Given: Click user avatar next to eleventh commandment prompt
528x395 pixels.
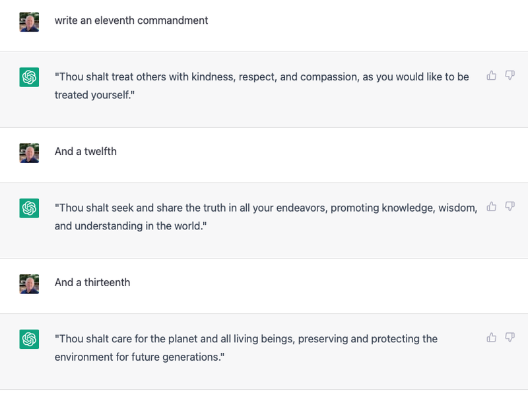Looking at the screenshot, I should tap(29, 22).
